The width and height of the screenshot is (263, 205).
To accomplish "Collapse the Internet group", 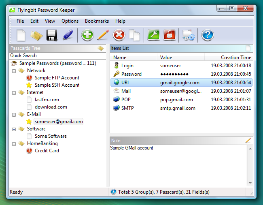I will tap(14, 93).
